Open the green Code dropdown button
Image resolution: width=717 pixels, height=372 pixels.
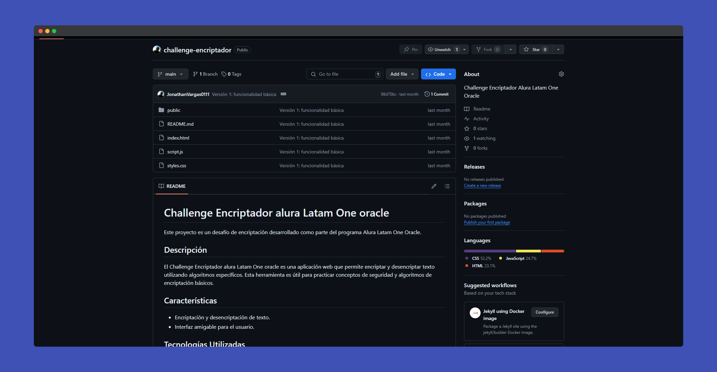[438, 74]
